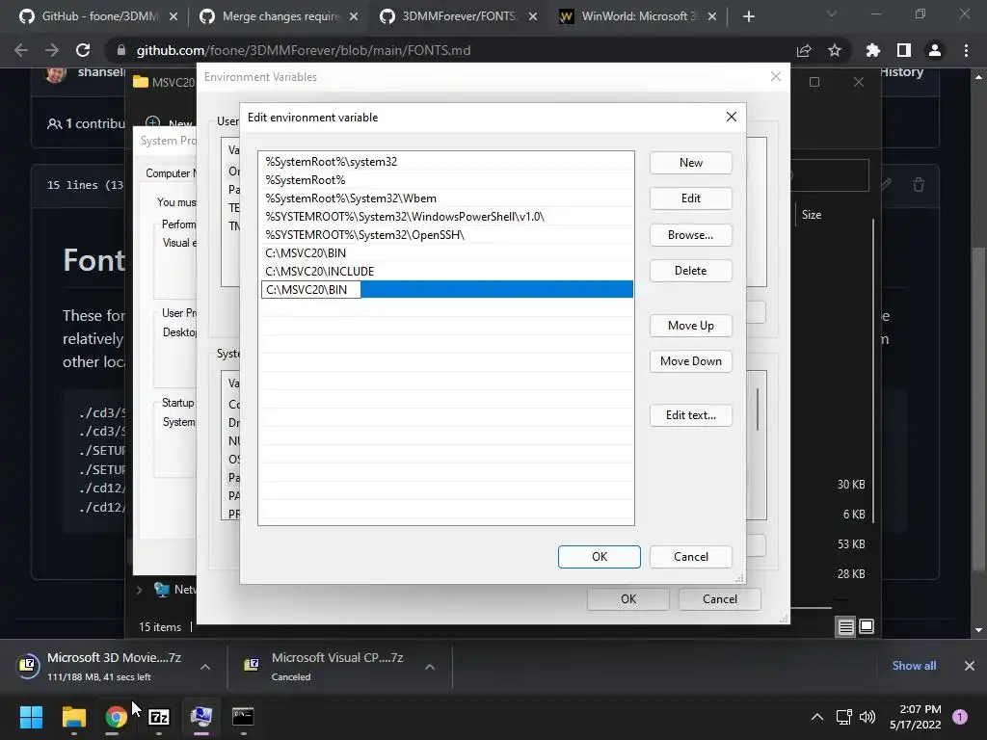Image resolution: width=987 pixels, height=740 pixels.
Task: Delete the selected path entry
Action: pos(690,271)
